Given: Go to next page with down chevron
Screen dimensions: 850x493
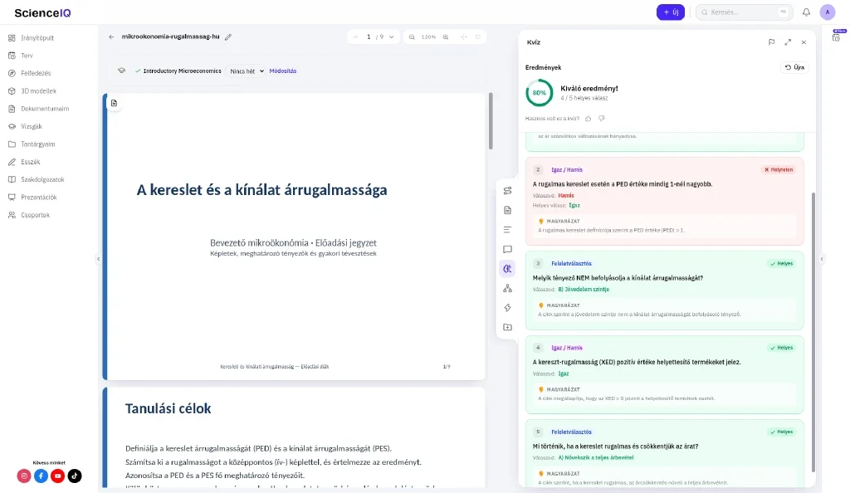Looking at the screenshot, I should tap(392, 37).
